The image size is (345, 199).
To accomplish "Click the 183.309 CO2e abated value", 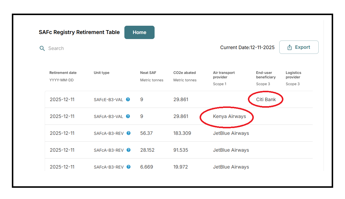I will click(x=182, y=133).
